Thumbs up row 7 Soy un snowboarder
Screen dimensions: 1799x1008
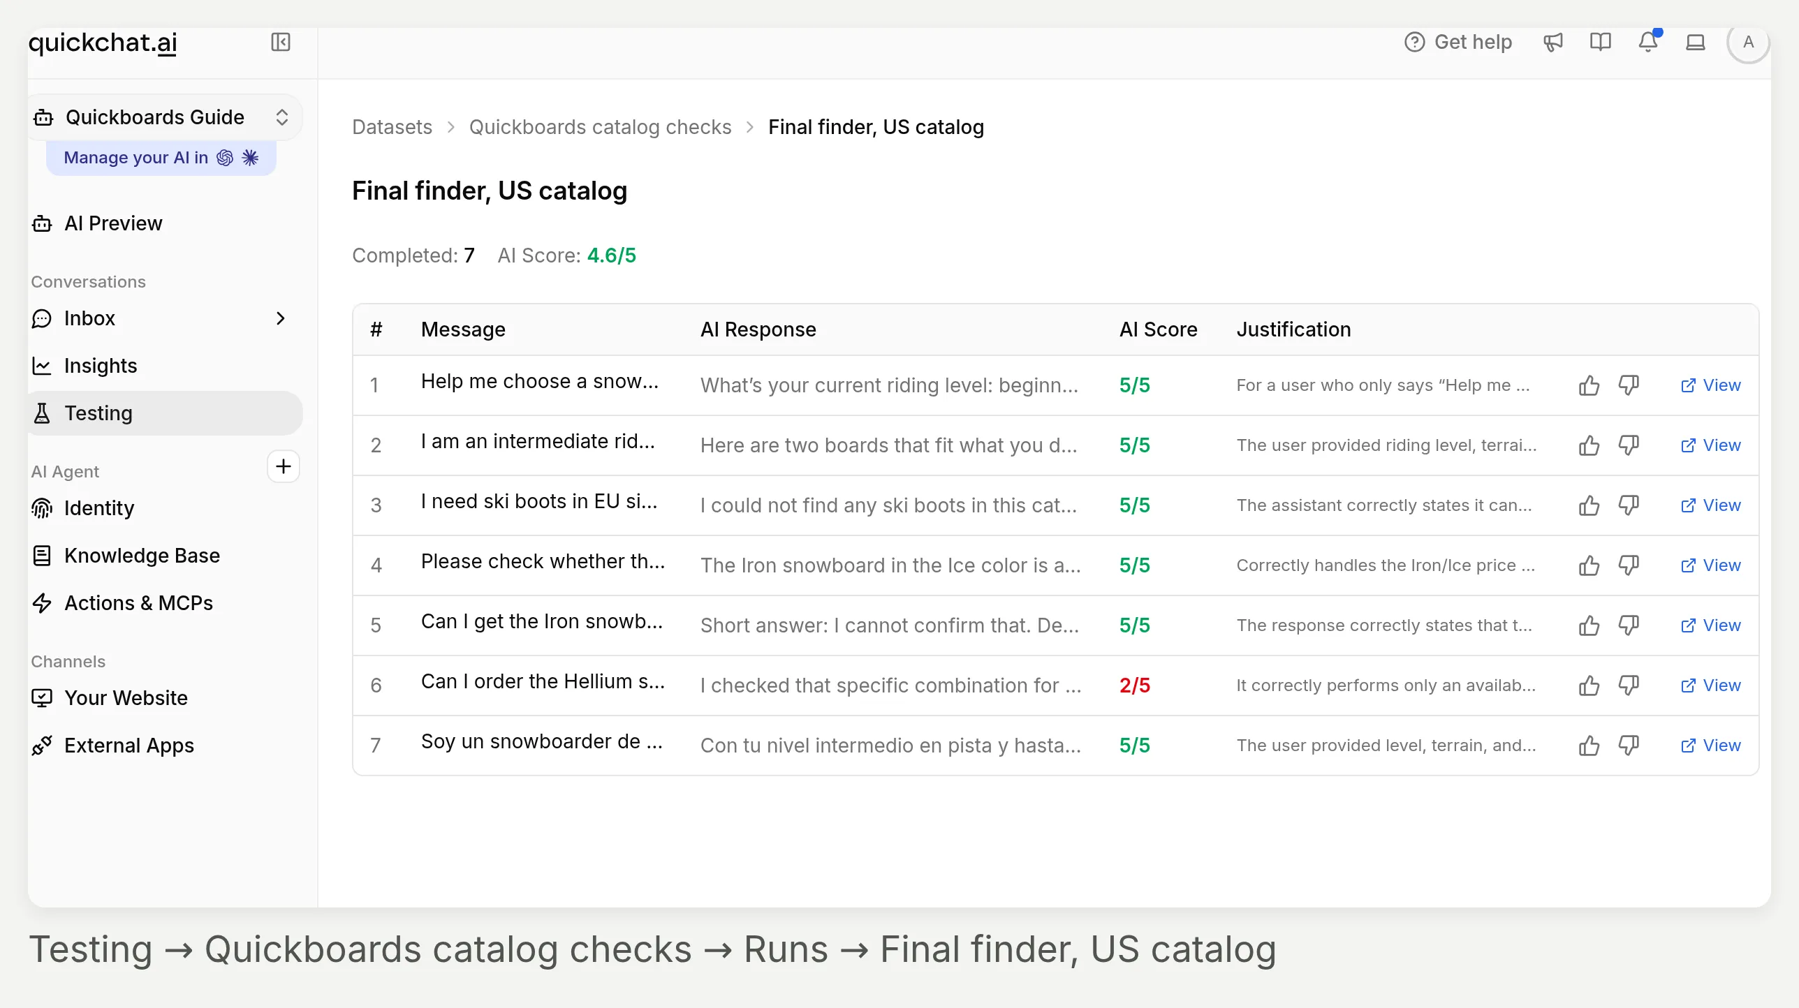pos(1589,746)
